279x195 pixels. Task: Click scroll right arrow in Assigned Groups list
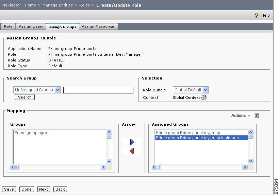tap(245, 167)
